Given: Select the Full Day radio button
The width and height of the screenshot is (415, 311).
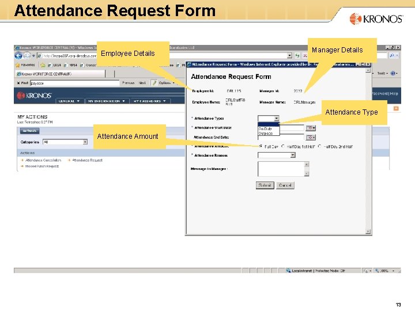Looking at the screenshot, I should coord(261,146).
